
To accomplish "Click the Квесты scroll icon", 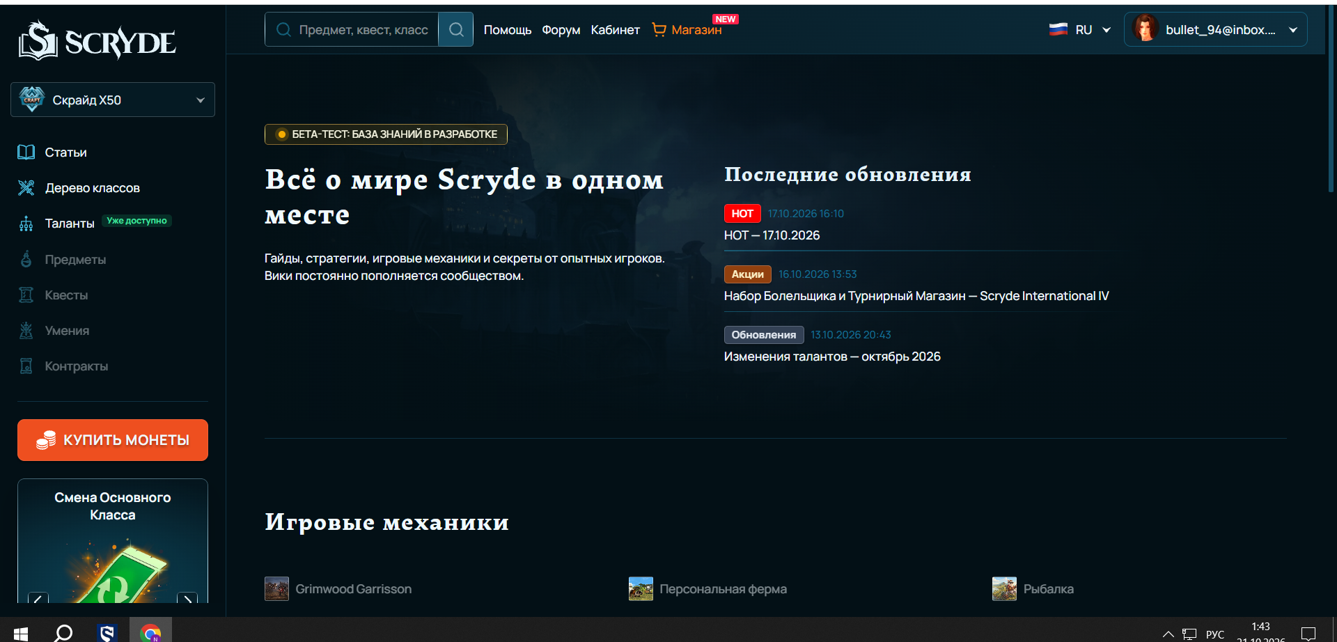I will 26,295.
